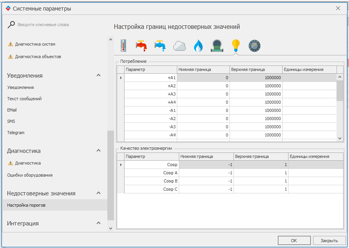Select the light bulb electricity tab
Viewport: 349px width, 248px height.
235,46
